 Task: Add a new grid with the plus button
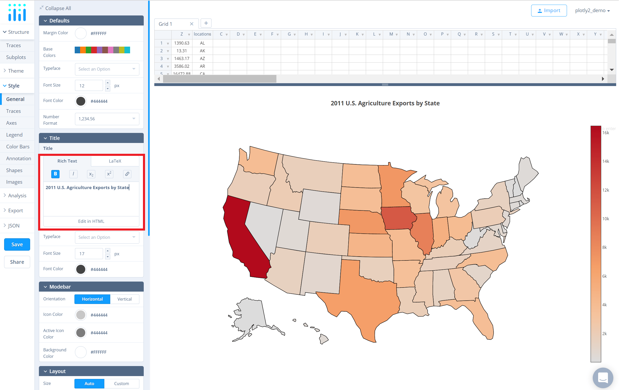tap(206, 23)
